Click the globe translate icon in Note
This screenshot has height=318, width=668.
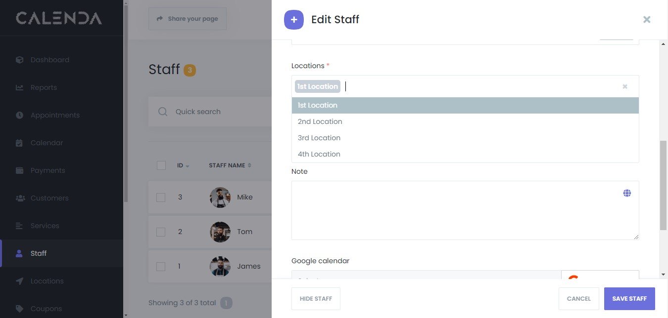tap(627, 193)
